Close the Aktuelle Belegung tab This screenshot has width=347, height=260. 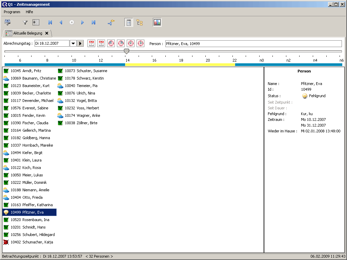click(x=47, y=33)
